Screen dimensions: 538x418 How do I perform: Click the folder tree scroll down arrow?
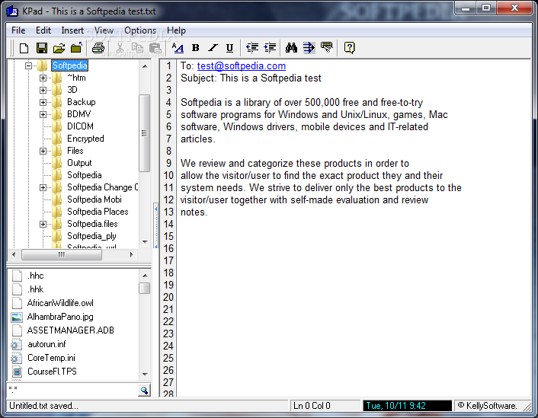pyautogui.click(x=145, y=242)
